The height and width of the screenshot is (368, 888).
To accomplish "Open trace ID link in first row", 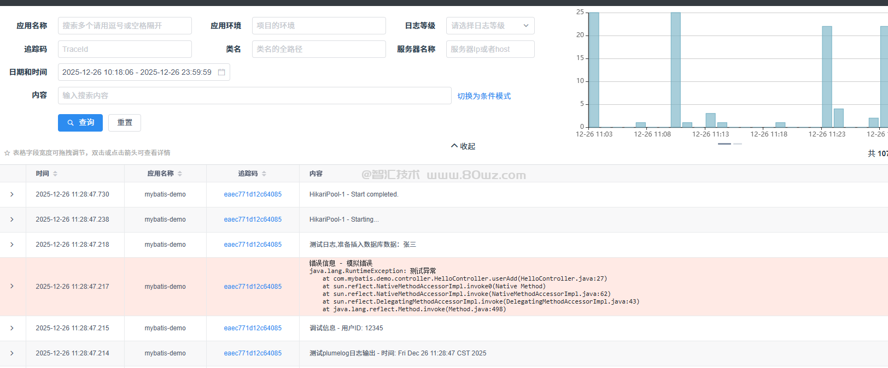I will point(253,194).
